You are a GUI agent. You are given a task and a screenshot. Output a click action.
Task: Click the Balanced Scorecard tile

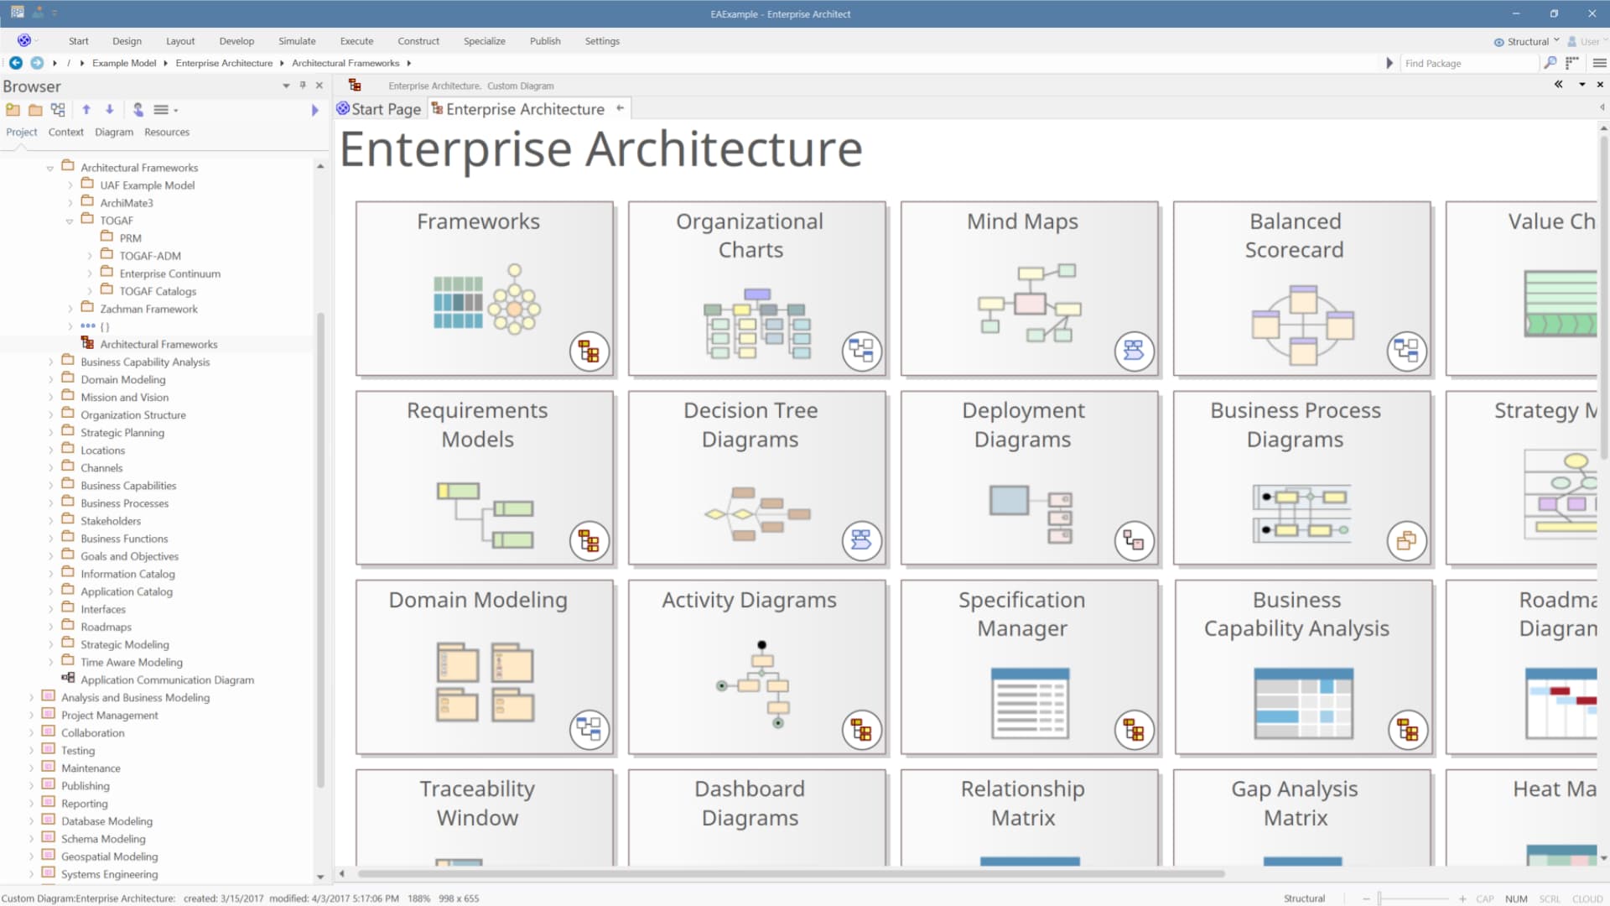point(1301,289)
